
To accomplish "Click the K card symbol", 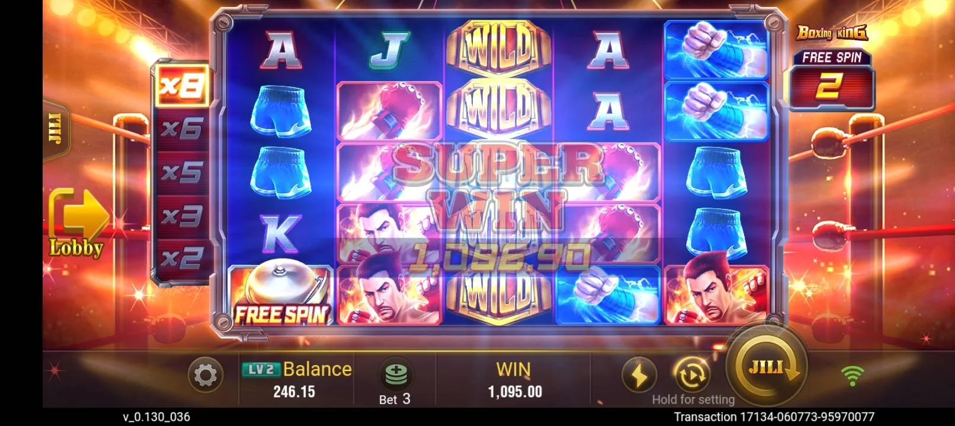I will coord(280,233).
